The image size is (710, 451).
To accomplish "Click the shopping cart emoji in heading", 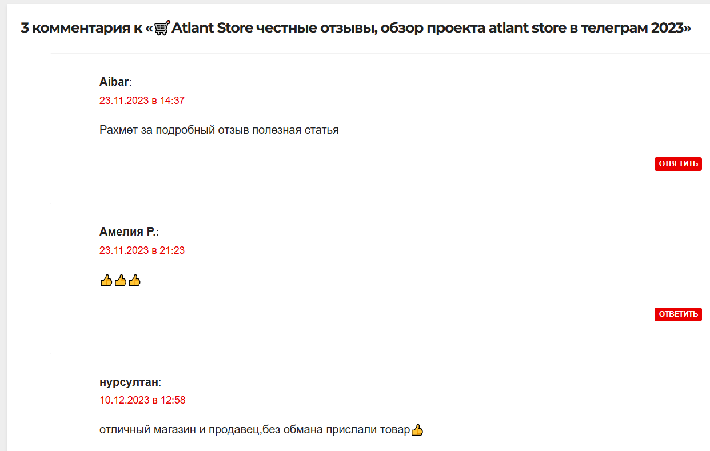I will [162, 29].
